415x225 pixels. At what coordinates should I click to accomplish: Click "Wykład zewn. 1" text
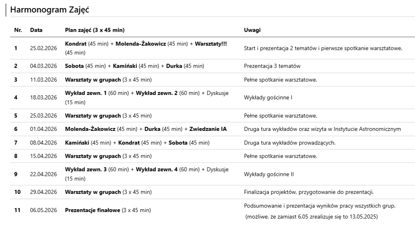coord(85,93)
